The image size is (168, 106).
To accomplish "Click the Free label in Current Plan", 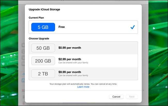I will pos(61,27).
